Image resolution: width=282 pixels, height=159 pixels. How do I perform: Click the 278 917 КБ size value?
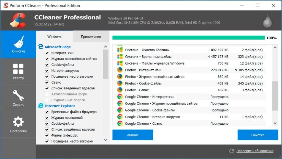[x=219, y=70]
